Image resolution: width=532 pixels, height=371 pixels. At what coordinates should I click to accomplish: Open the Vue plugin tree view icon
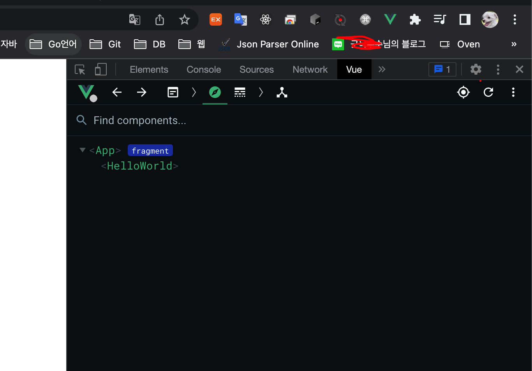(x=282, y=92)
